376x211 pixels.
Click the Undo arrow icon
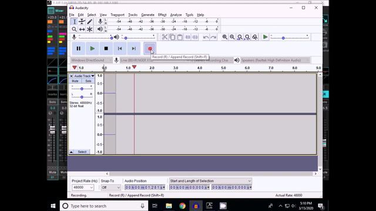(x=206, y=37)
